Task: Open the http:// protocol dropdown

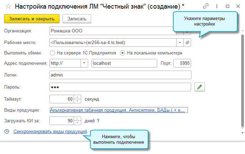Action: coord(85,63)
